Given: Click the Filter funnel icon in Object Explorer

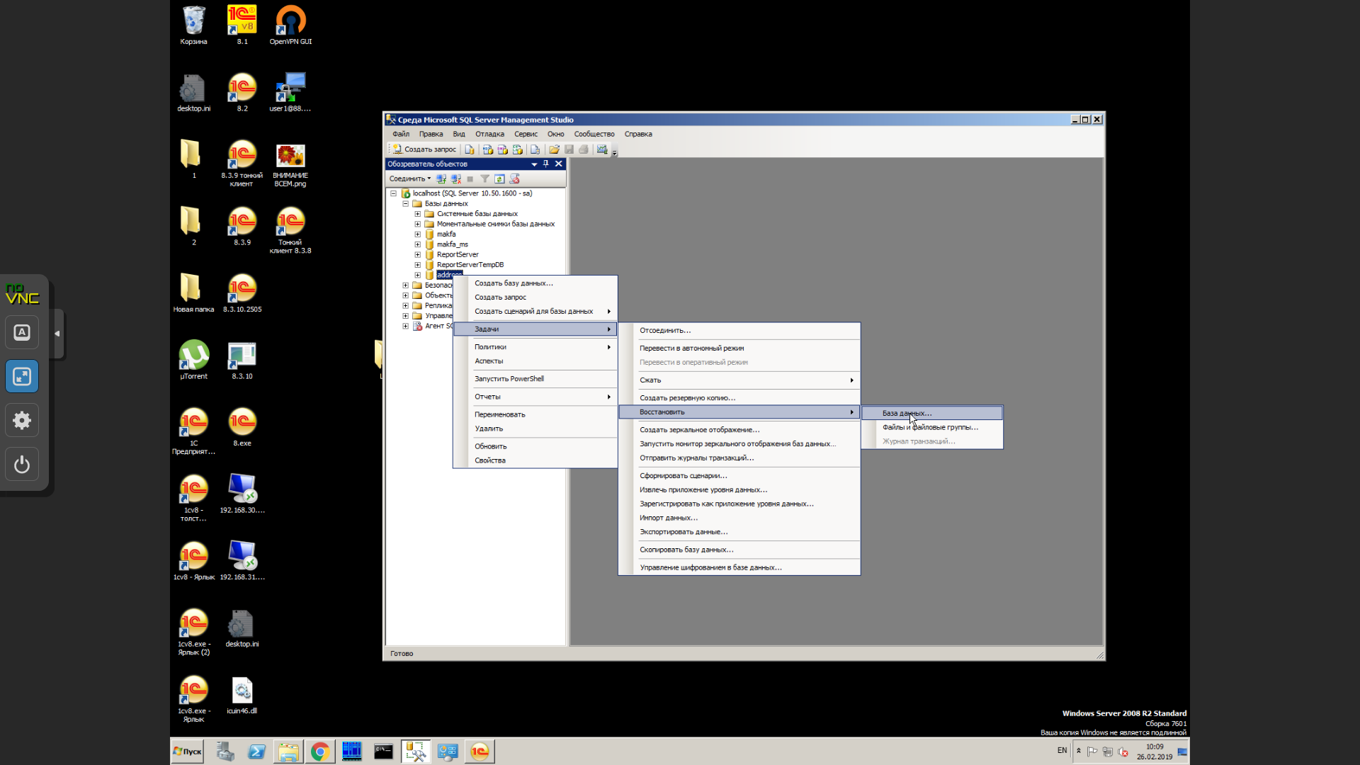Looking at the screenshot, I should click(x=484, y=179).
